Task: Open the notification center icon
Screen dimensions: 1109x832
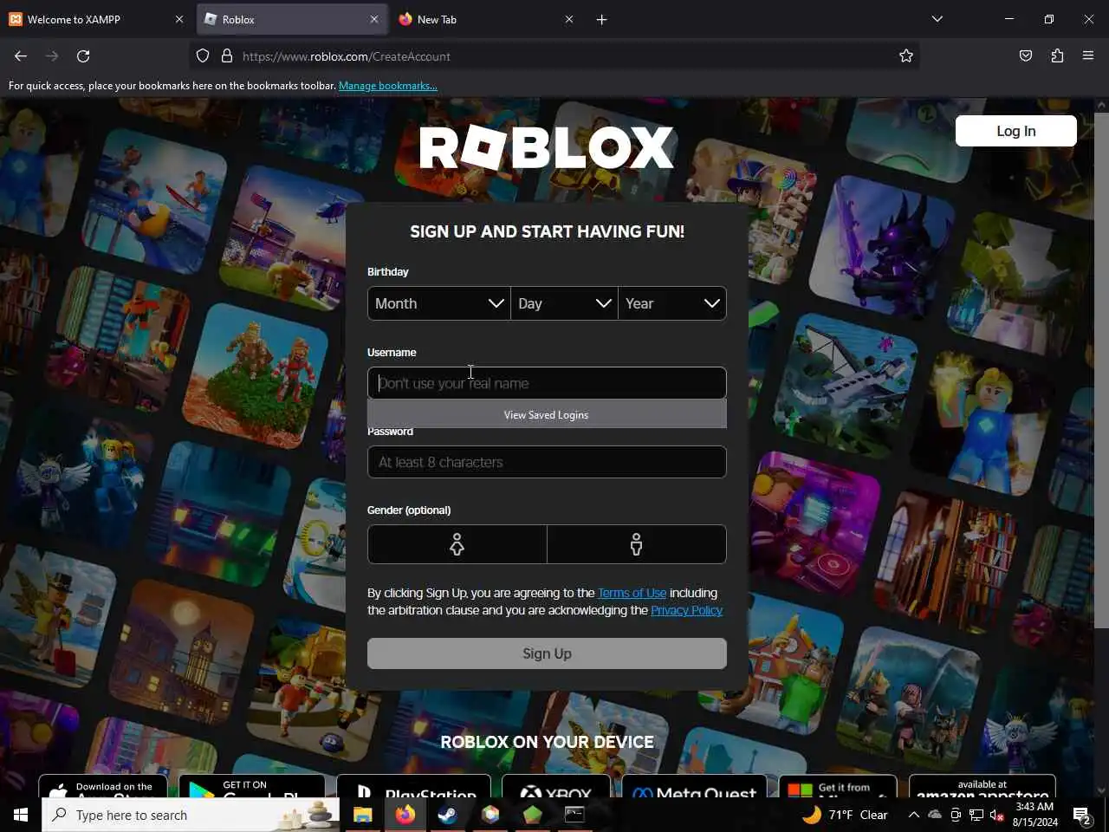Action: point(1082,815)
